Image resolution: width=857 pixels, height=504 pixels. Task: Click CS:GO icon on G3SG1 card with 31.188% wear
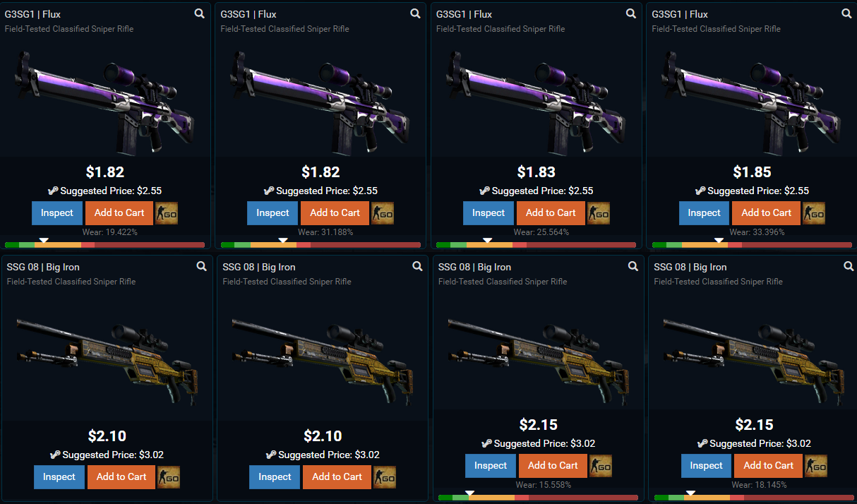[x=383, y=213]
